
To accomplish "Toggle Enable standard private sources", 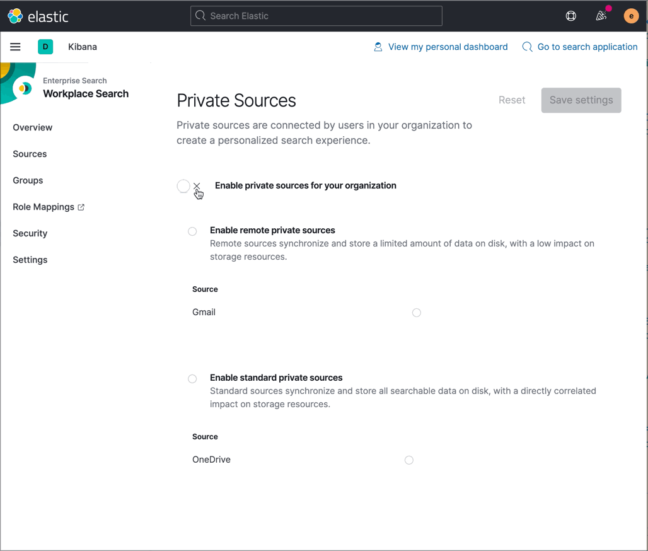I will tap(192, 379).
